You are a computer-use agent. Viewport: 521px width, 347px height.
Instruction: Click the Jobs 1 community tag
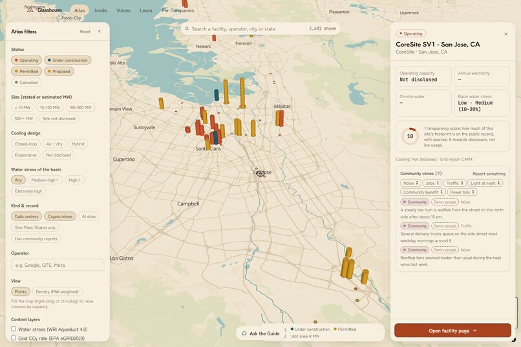tap(432, 183)
